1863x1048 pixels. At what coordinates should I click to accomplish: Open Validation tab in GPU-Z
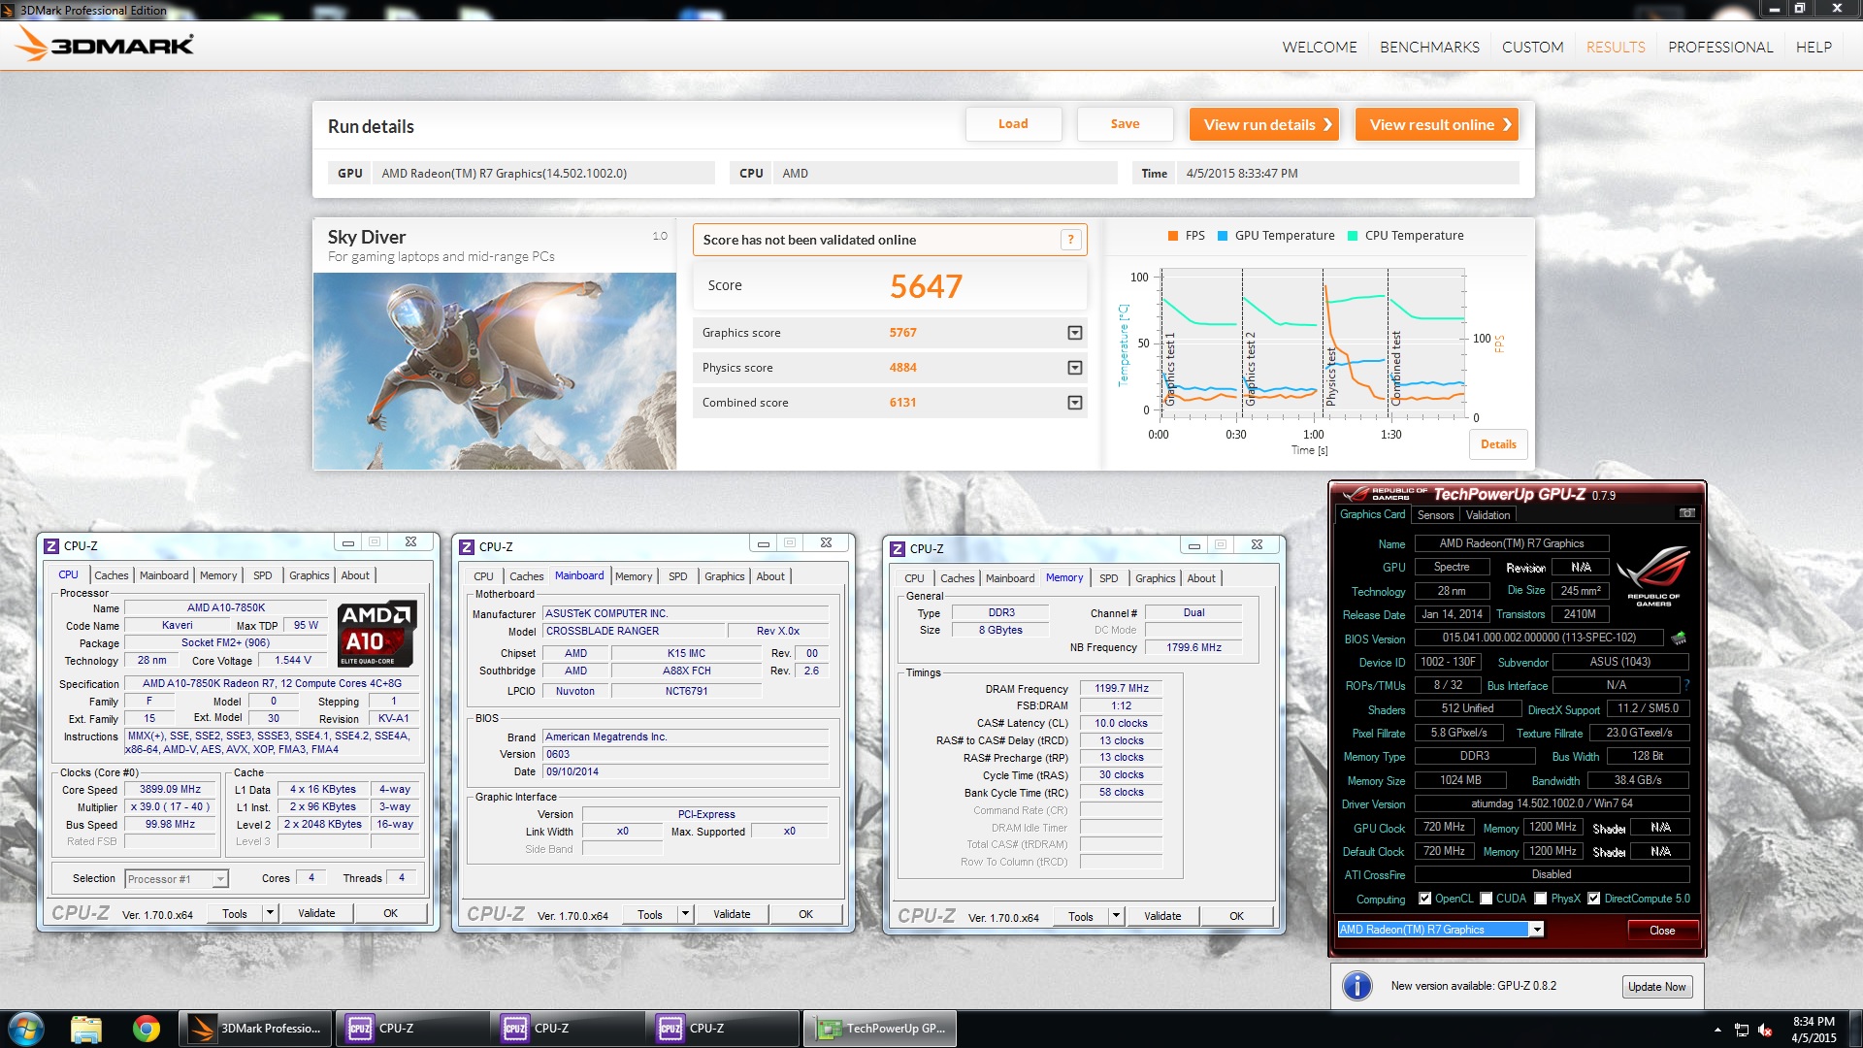pyautogui.click(x=1487, y=515)
